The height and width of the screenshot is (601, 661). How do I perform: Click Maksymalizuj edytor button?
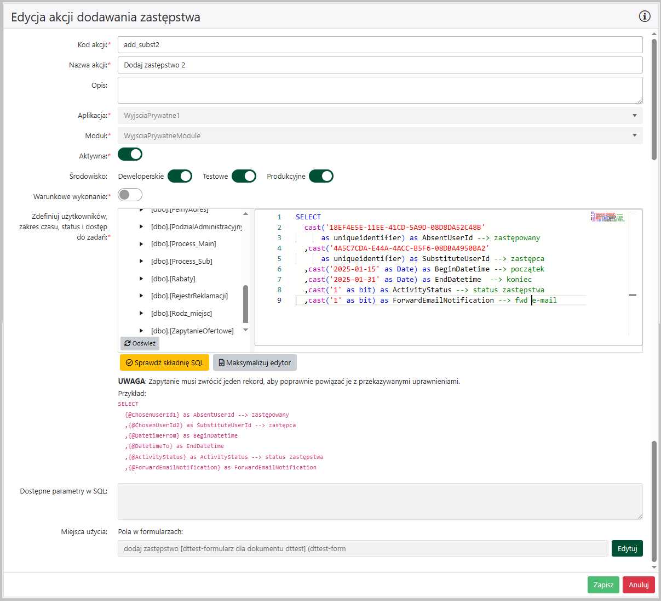tap(255, 362)
